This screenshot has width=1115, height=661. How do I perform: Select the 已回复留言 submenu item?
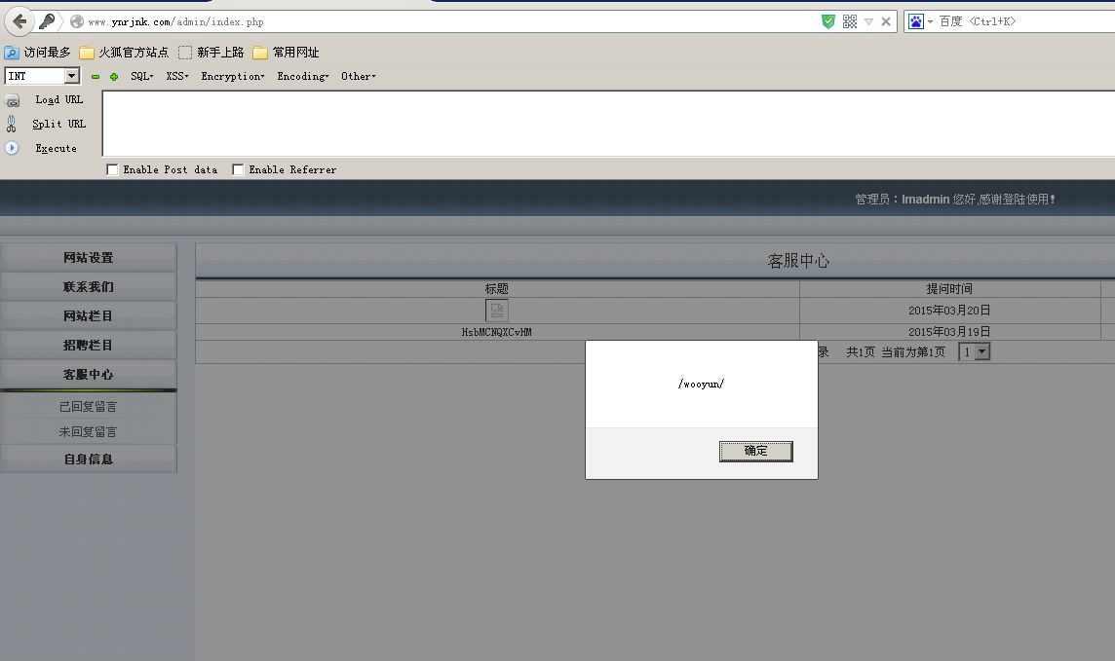[x=88, y=407]
